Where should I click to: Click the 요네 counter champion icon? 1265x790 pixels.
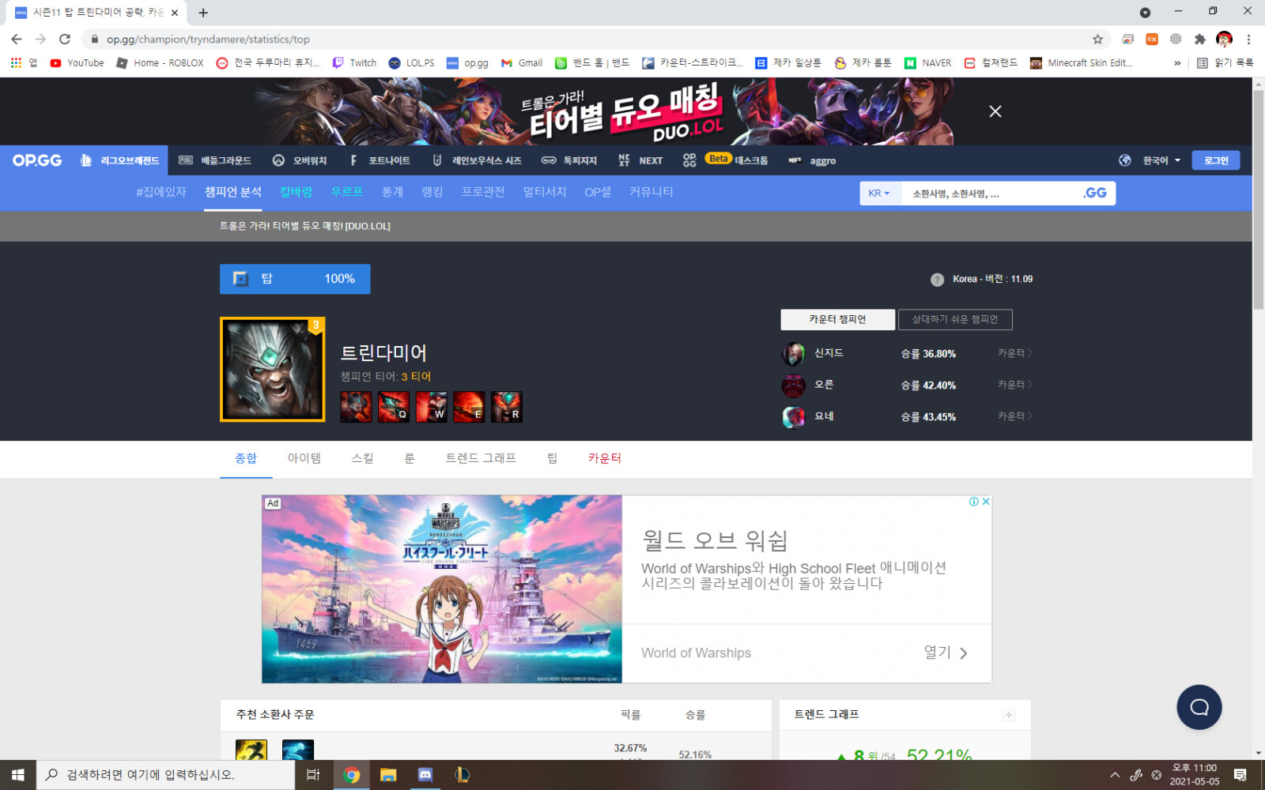click(794, 416)
